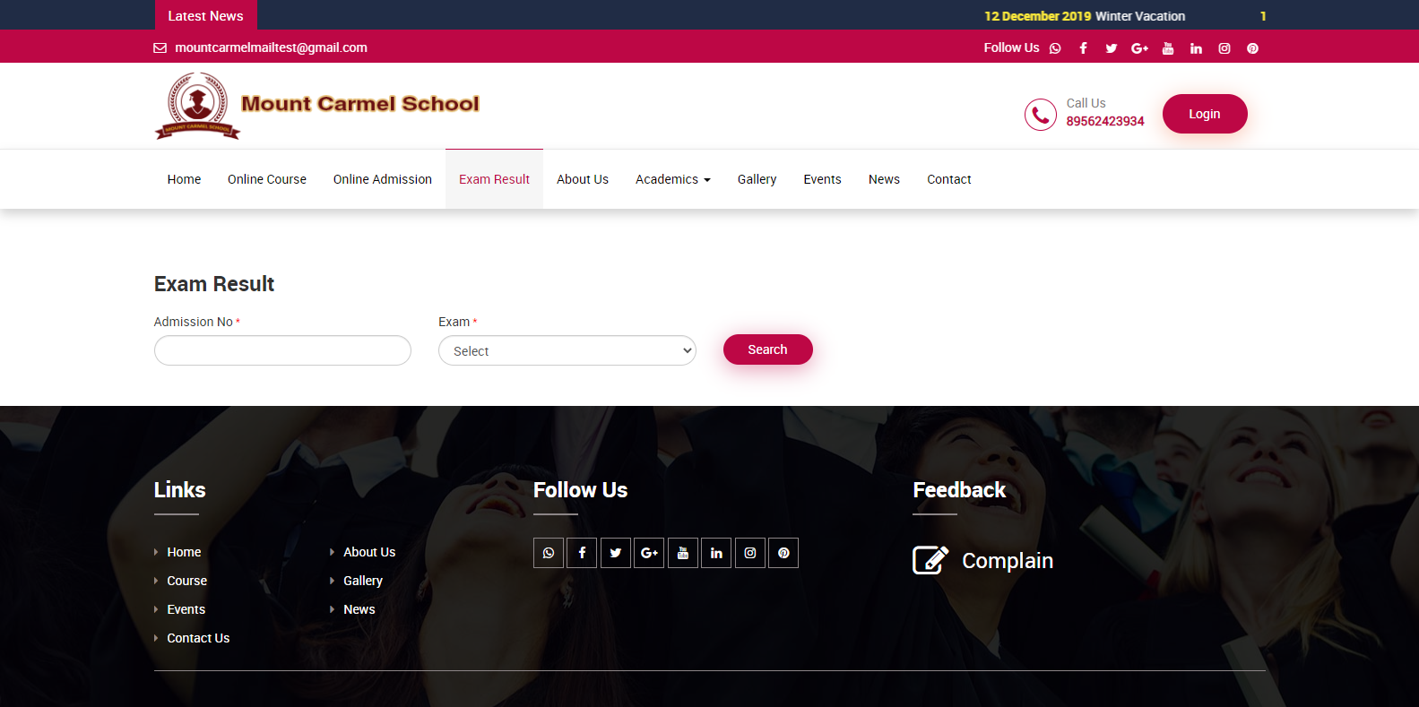Focus the Admission No input field
Image resolution: width=1419 pixels, height=707 pixels.
point(282,350)
